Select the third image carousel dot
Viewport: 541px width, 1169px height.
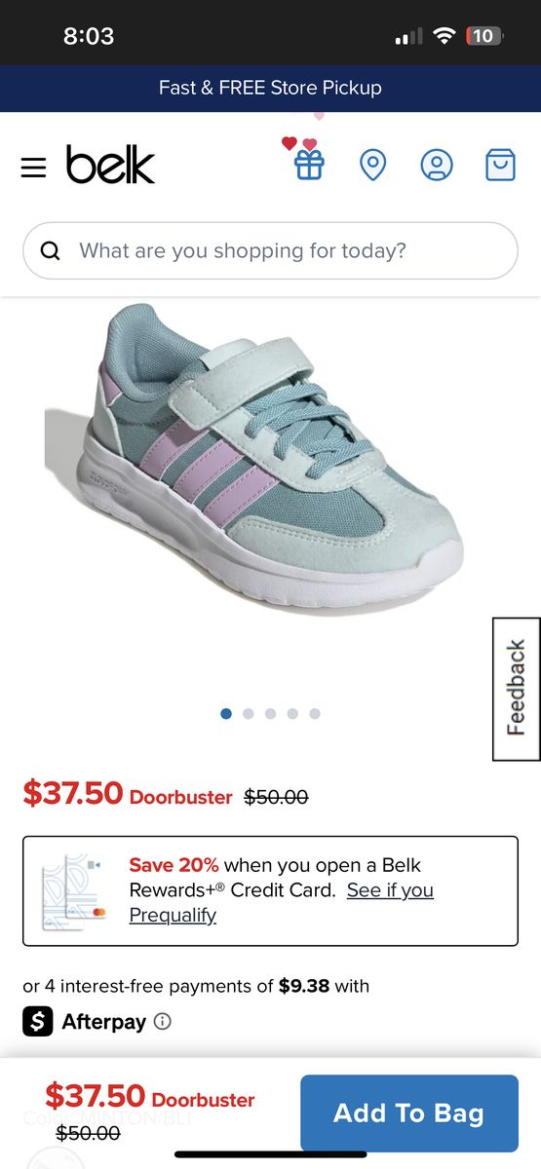click(270, 713)
